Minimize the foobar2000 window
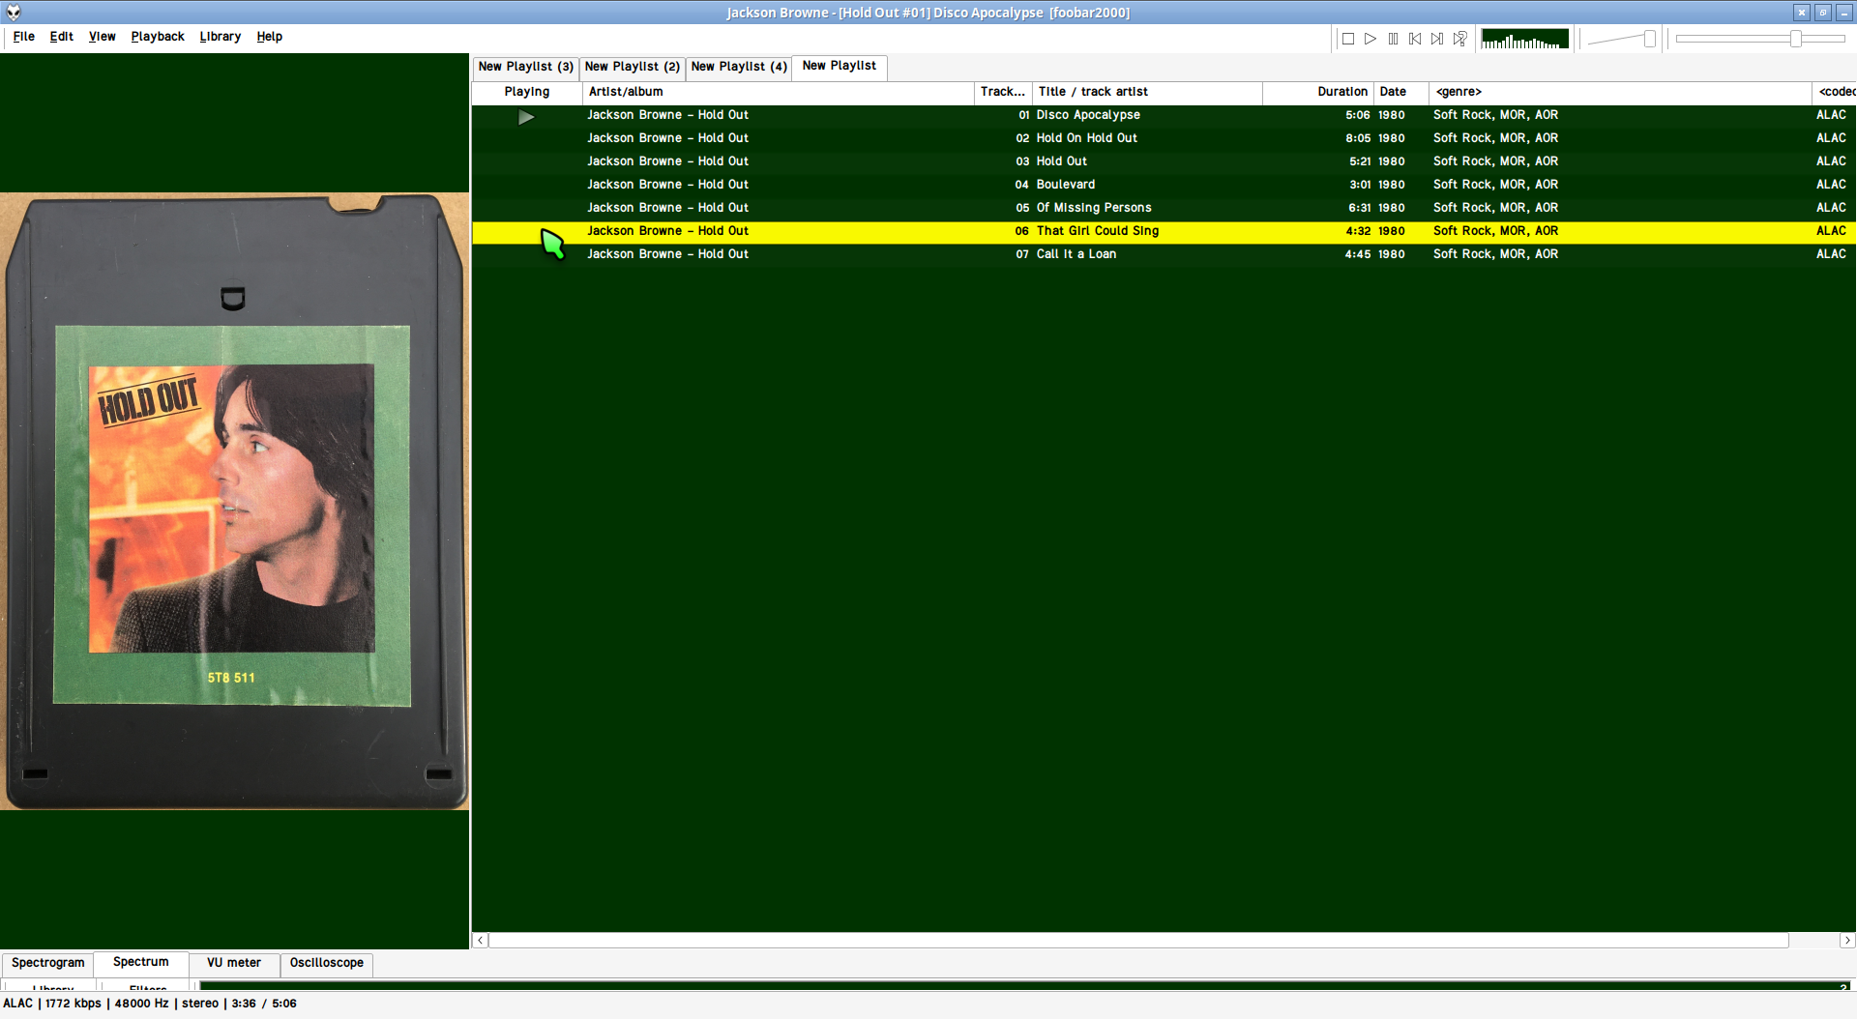Viewport: 1857px width, 1019px height. point(1844,13)
